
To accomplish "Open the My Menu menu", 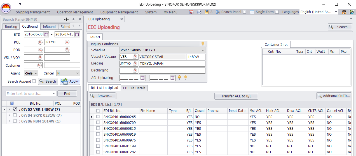I will [170, 12].
